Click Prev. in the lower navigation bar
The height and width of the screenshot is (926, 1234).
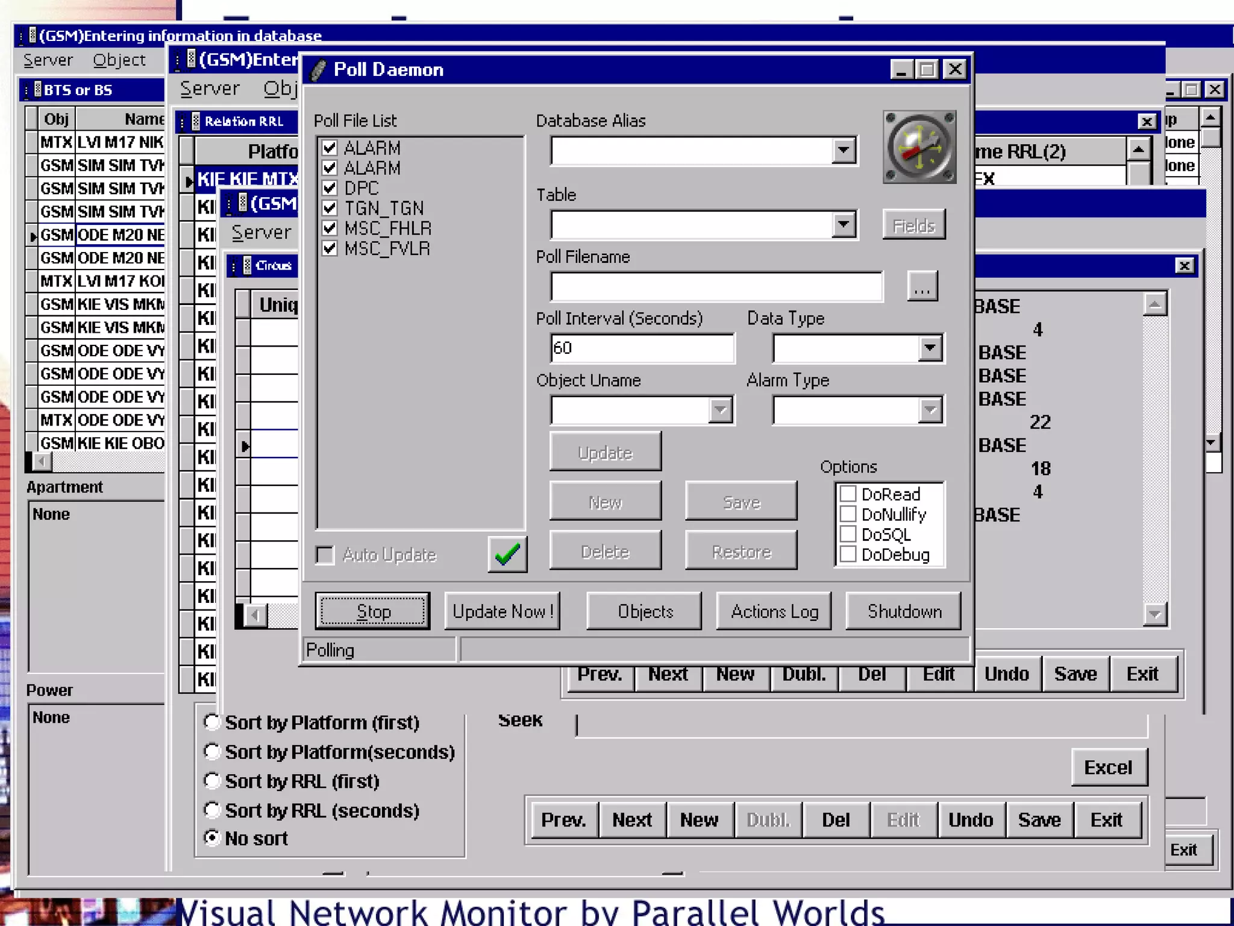coord(564,820)
